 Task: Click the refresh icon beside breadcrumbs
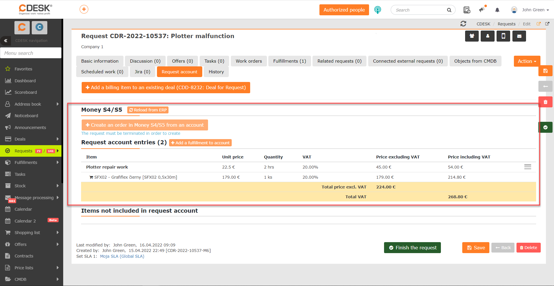[x=463, y=24]
